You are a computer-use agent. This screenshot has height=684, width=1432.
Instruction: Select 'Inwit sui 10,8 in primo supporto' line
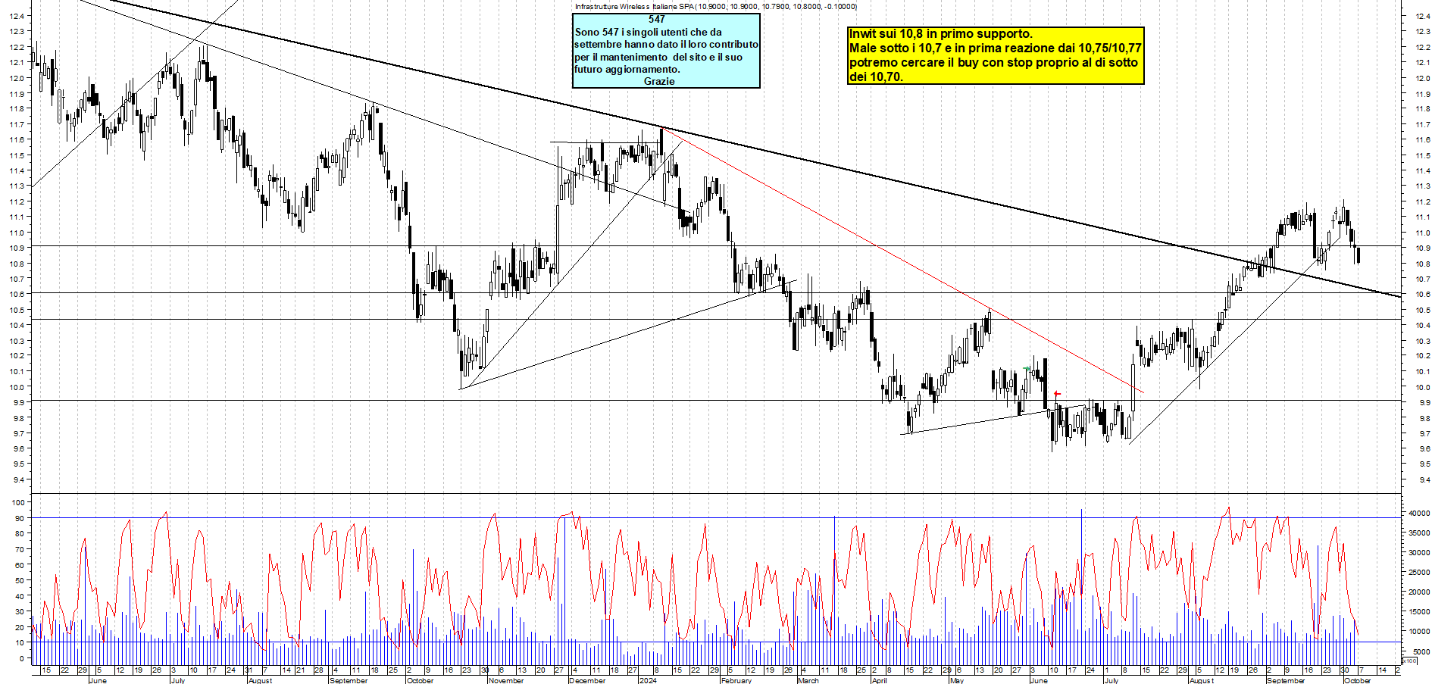(940, 33)
